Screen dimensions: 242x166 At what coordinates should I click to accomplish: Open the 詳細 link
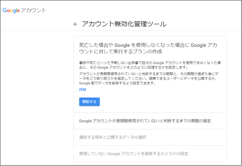[83, 90]
